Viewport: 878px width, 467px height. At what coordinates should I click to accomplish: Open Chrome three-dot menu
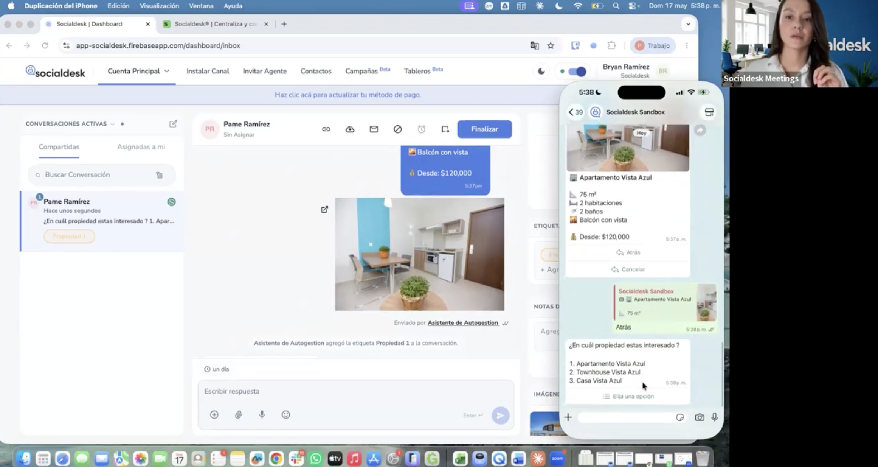point(687,45)
